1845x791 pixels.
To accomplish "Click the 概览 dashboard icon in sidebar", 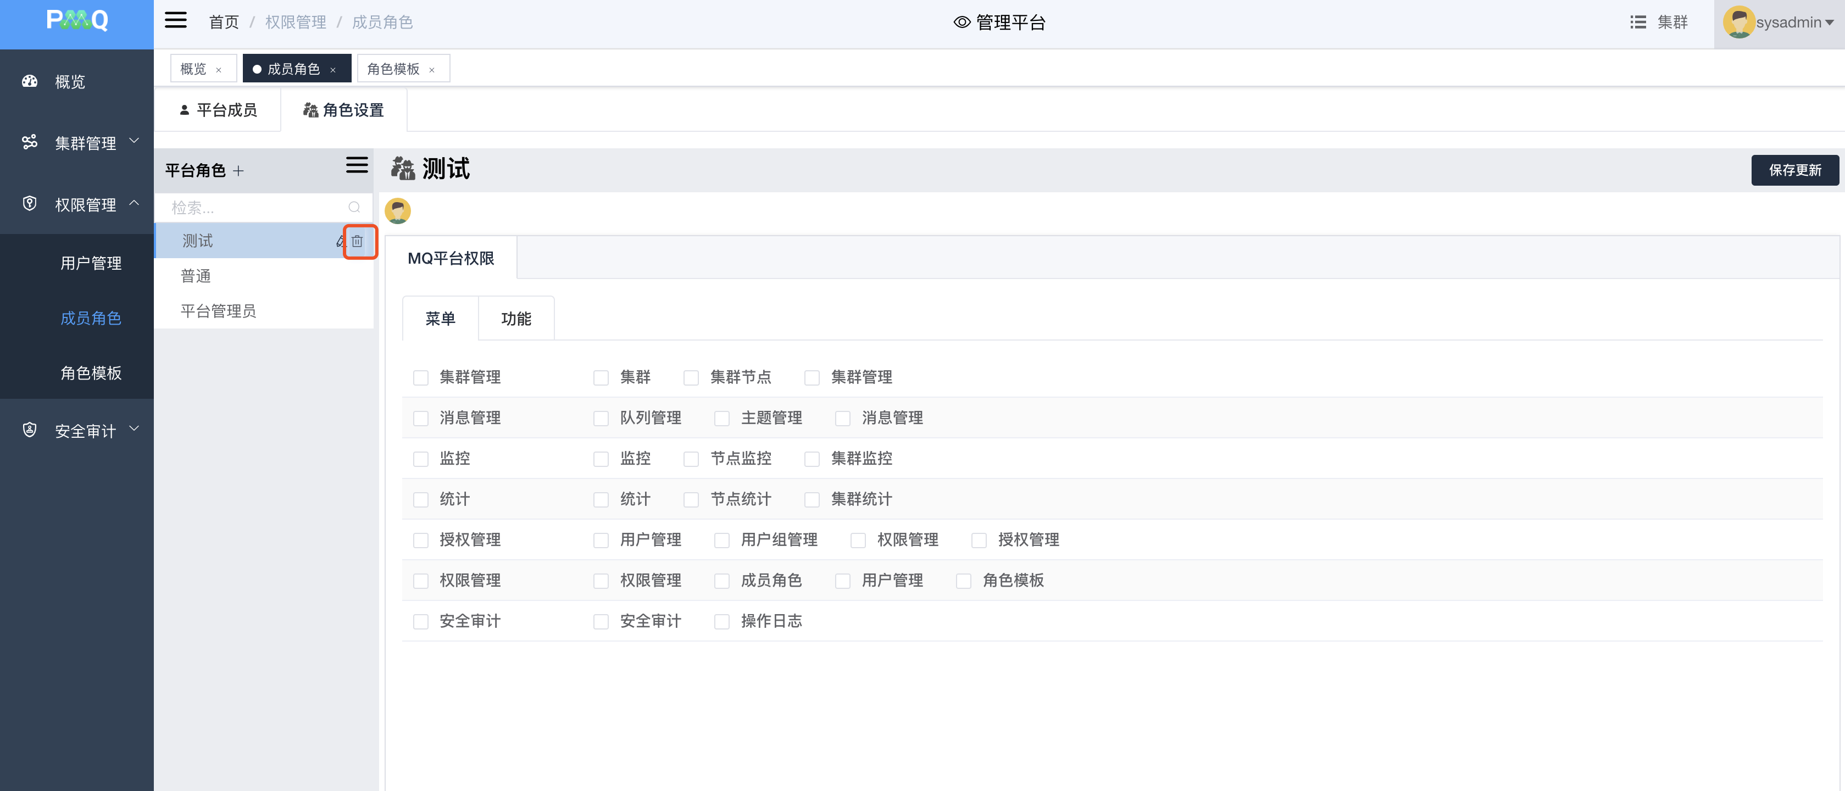I will pyautogui.click(x=29, y=82).
